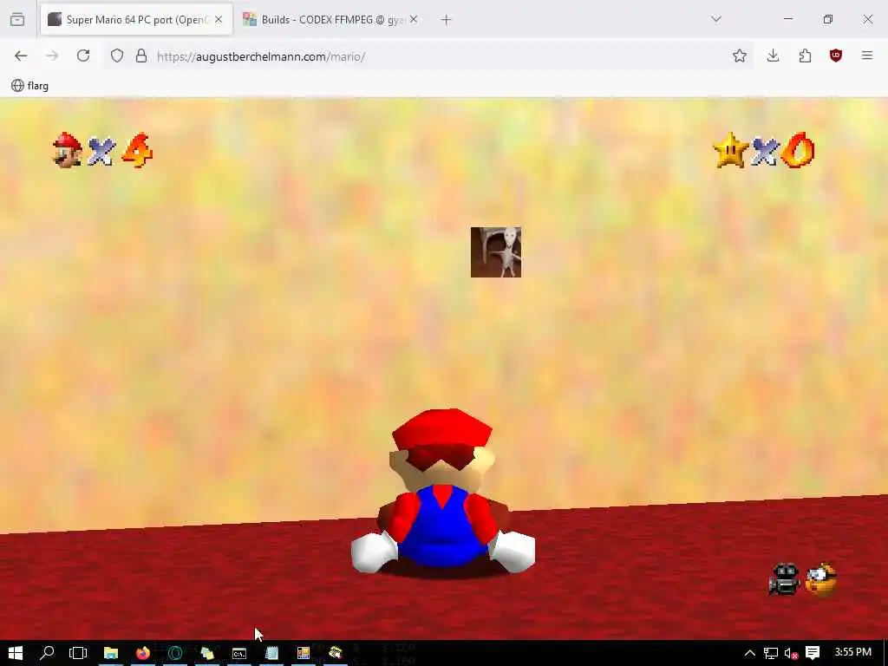Close the Builds - CODEX FFMPEG tab
The height and width of the screenshot is (666, 888).
coord(414,20)
